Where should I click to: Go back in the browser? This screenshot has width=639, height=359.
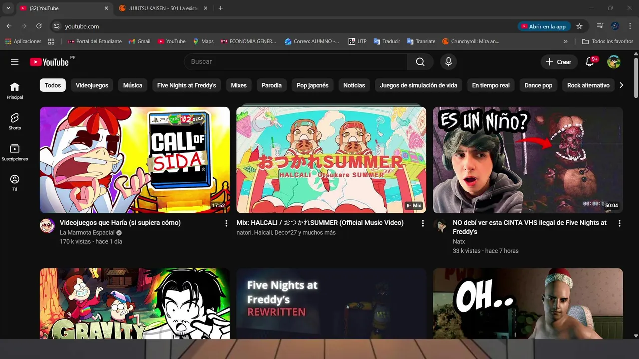[x=9, y=26]
